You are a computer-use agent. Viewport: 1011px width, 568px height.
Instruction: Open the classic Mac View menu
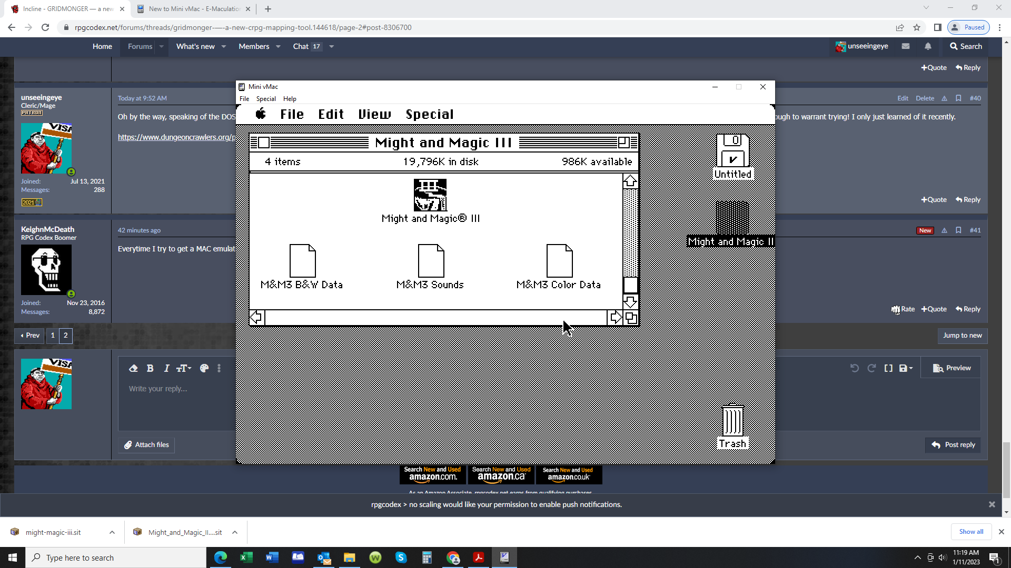coord(374,114)
